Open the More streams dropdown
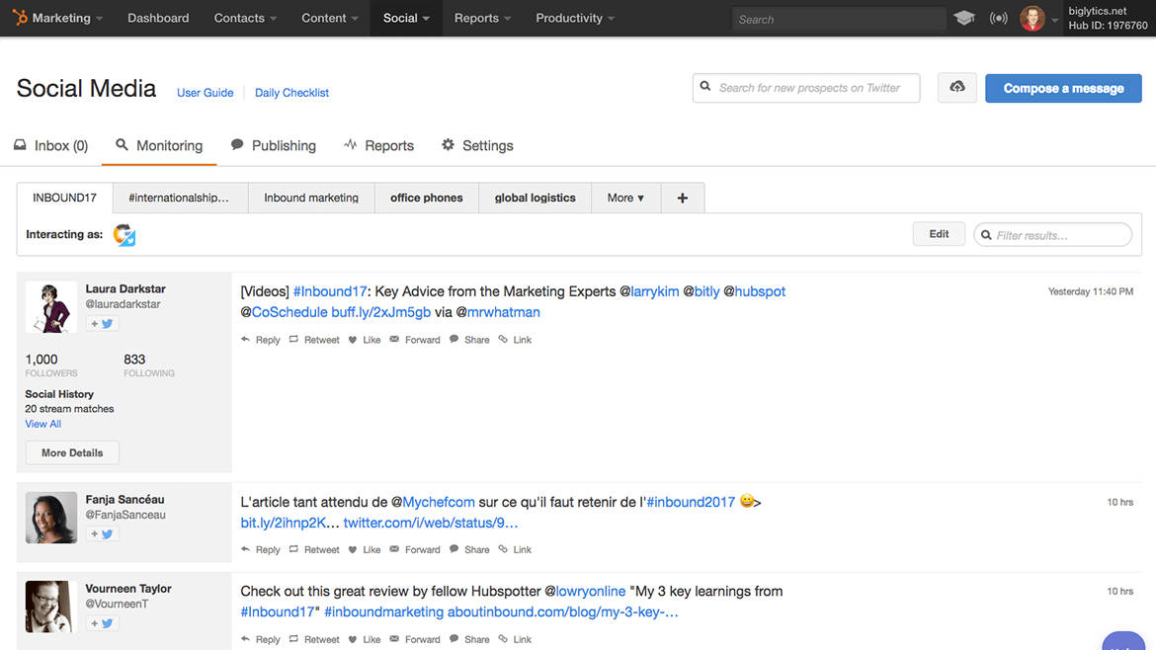The image size is (1156, 650). tap(624, 198)
